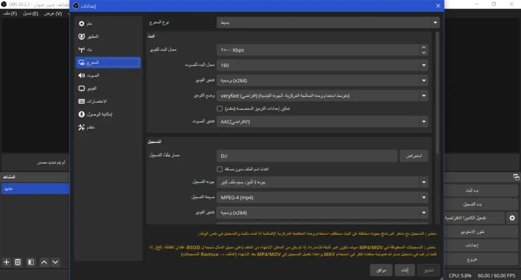521x280 pixels.
Task: Open the audio encoder AAC dropdown
Action: point(322,122)
